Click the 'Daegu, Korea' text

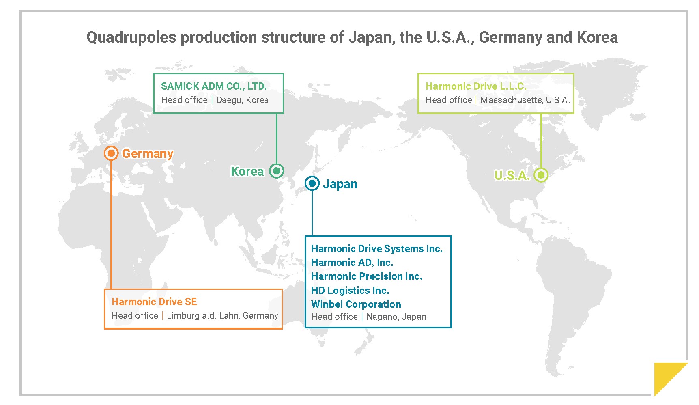point(243,100)
